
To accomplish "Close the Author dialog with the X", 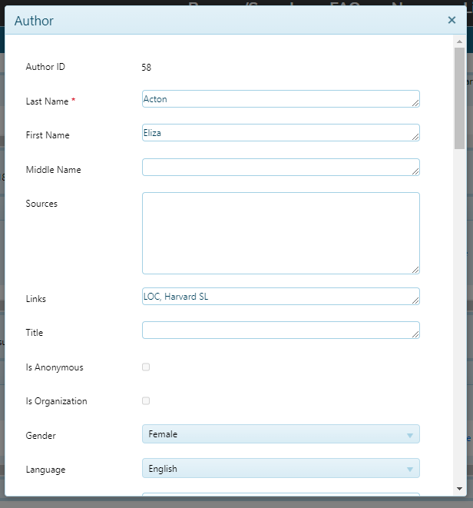I will 451,21.
